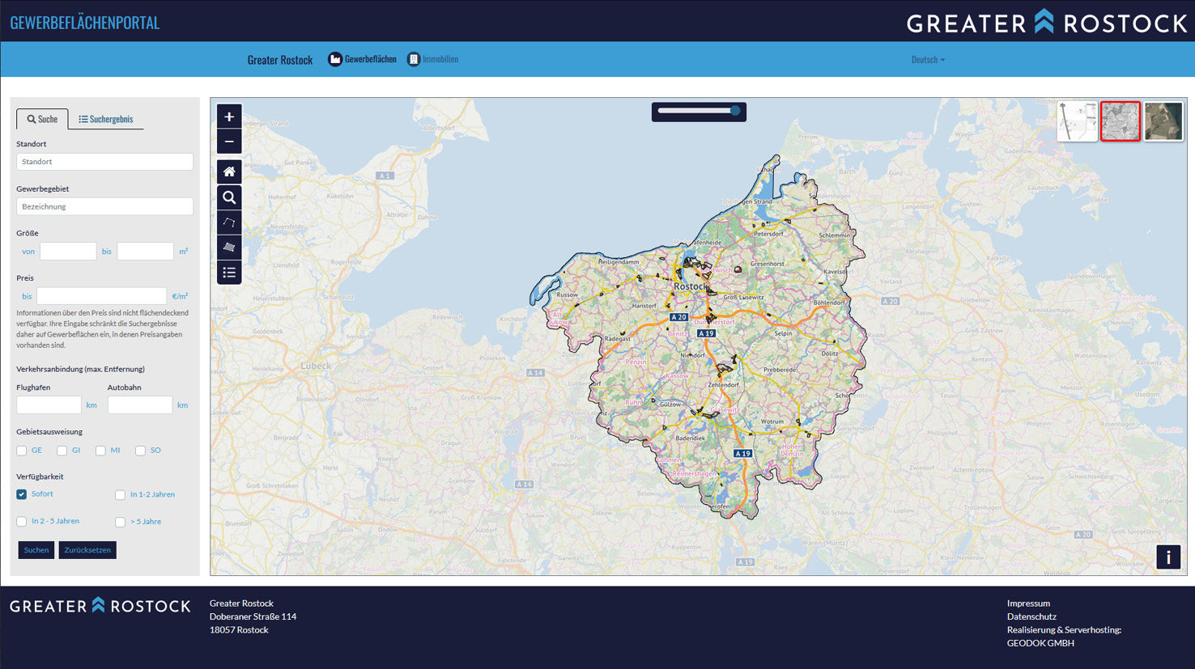Check the 'In 2 - 5 Jahren' box
Screen dimensions: 1195x669
point(22,522)
